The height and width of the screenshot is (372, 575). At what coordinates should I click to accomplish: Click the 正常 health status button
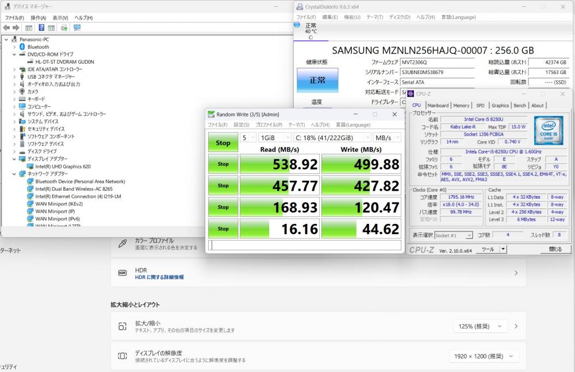[x=317, y=80]
